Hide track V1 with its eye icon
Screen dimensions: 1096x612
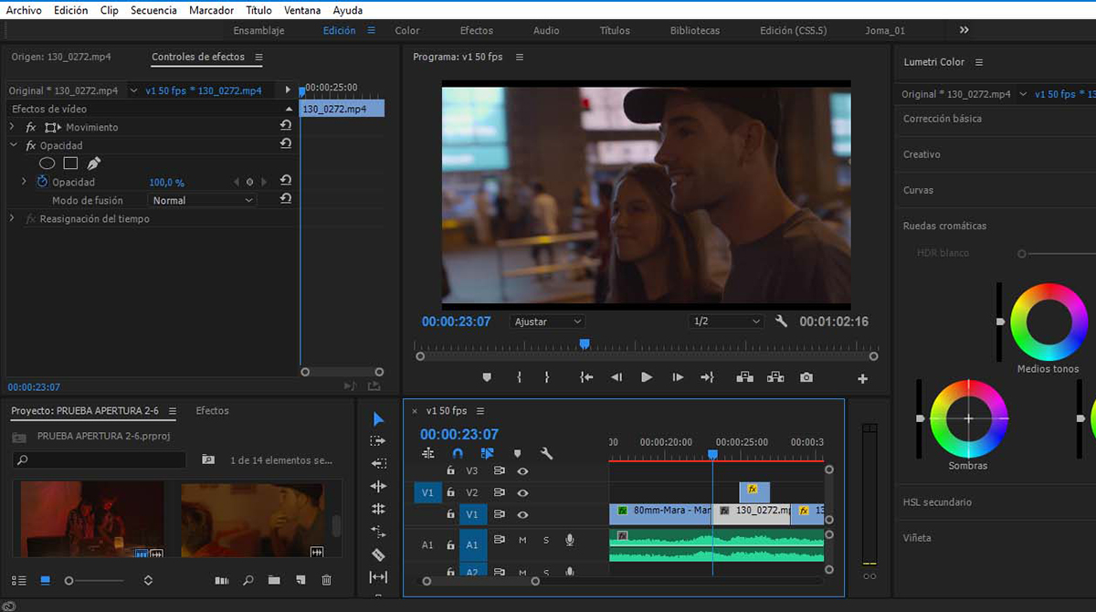point(522,515)
